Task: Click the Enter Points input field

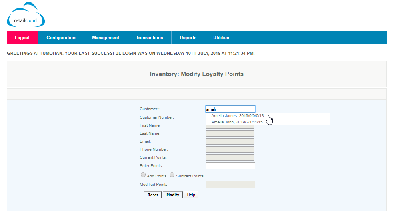Action: pos(230,166)
